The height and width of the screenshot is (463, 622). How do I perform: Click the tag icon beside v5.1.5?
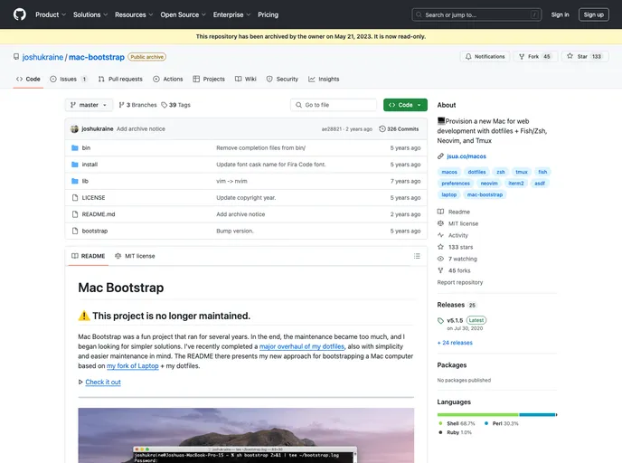coord(440,320)
